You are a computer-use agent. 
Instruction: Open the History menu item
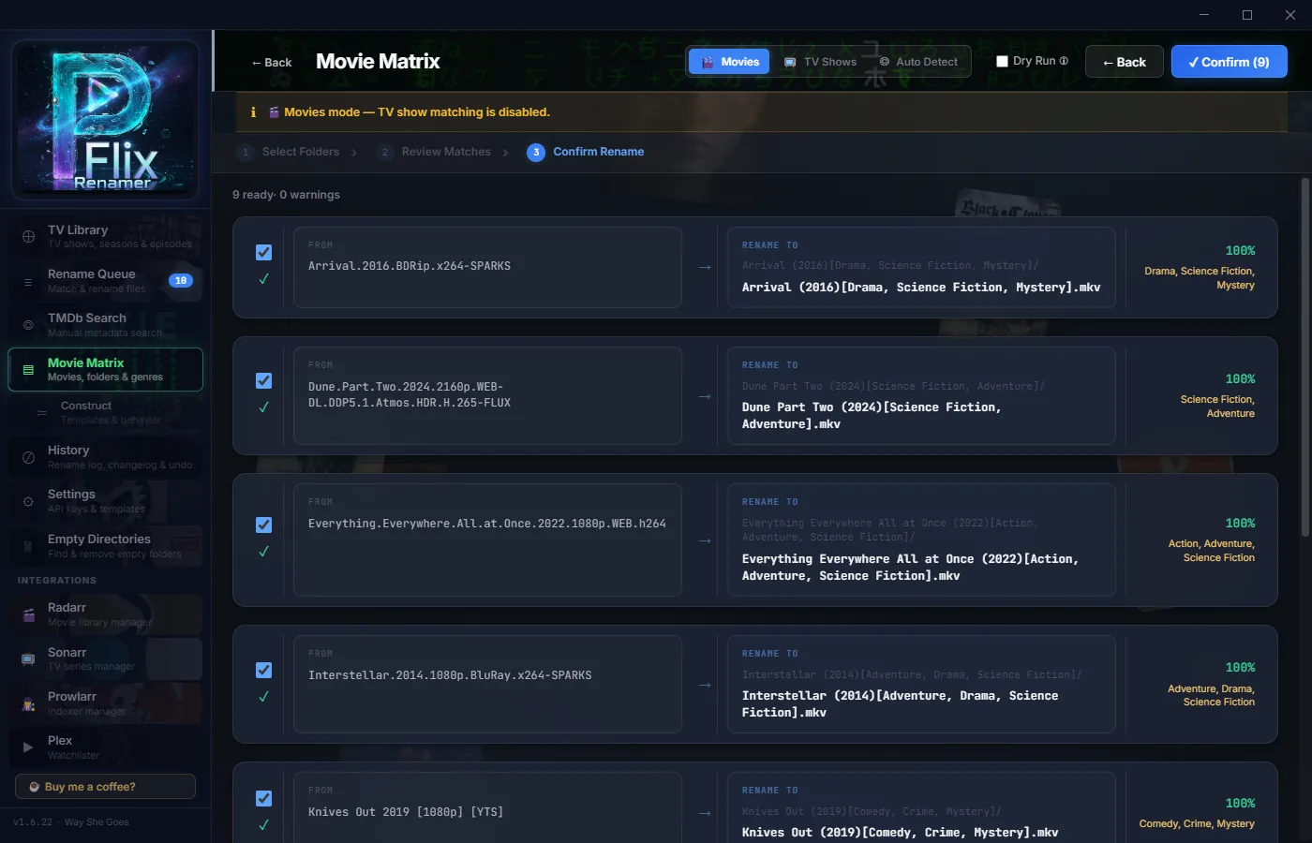coord(105,457)
